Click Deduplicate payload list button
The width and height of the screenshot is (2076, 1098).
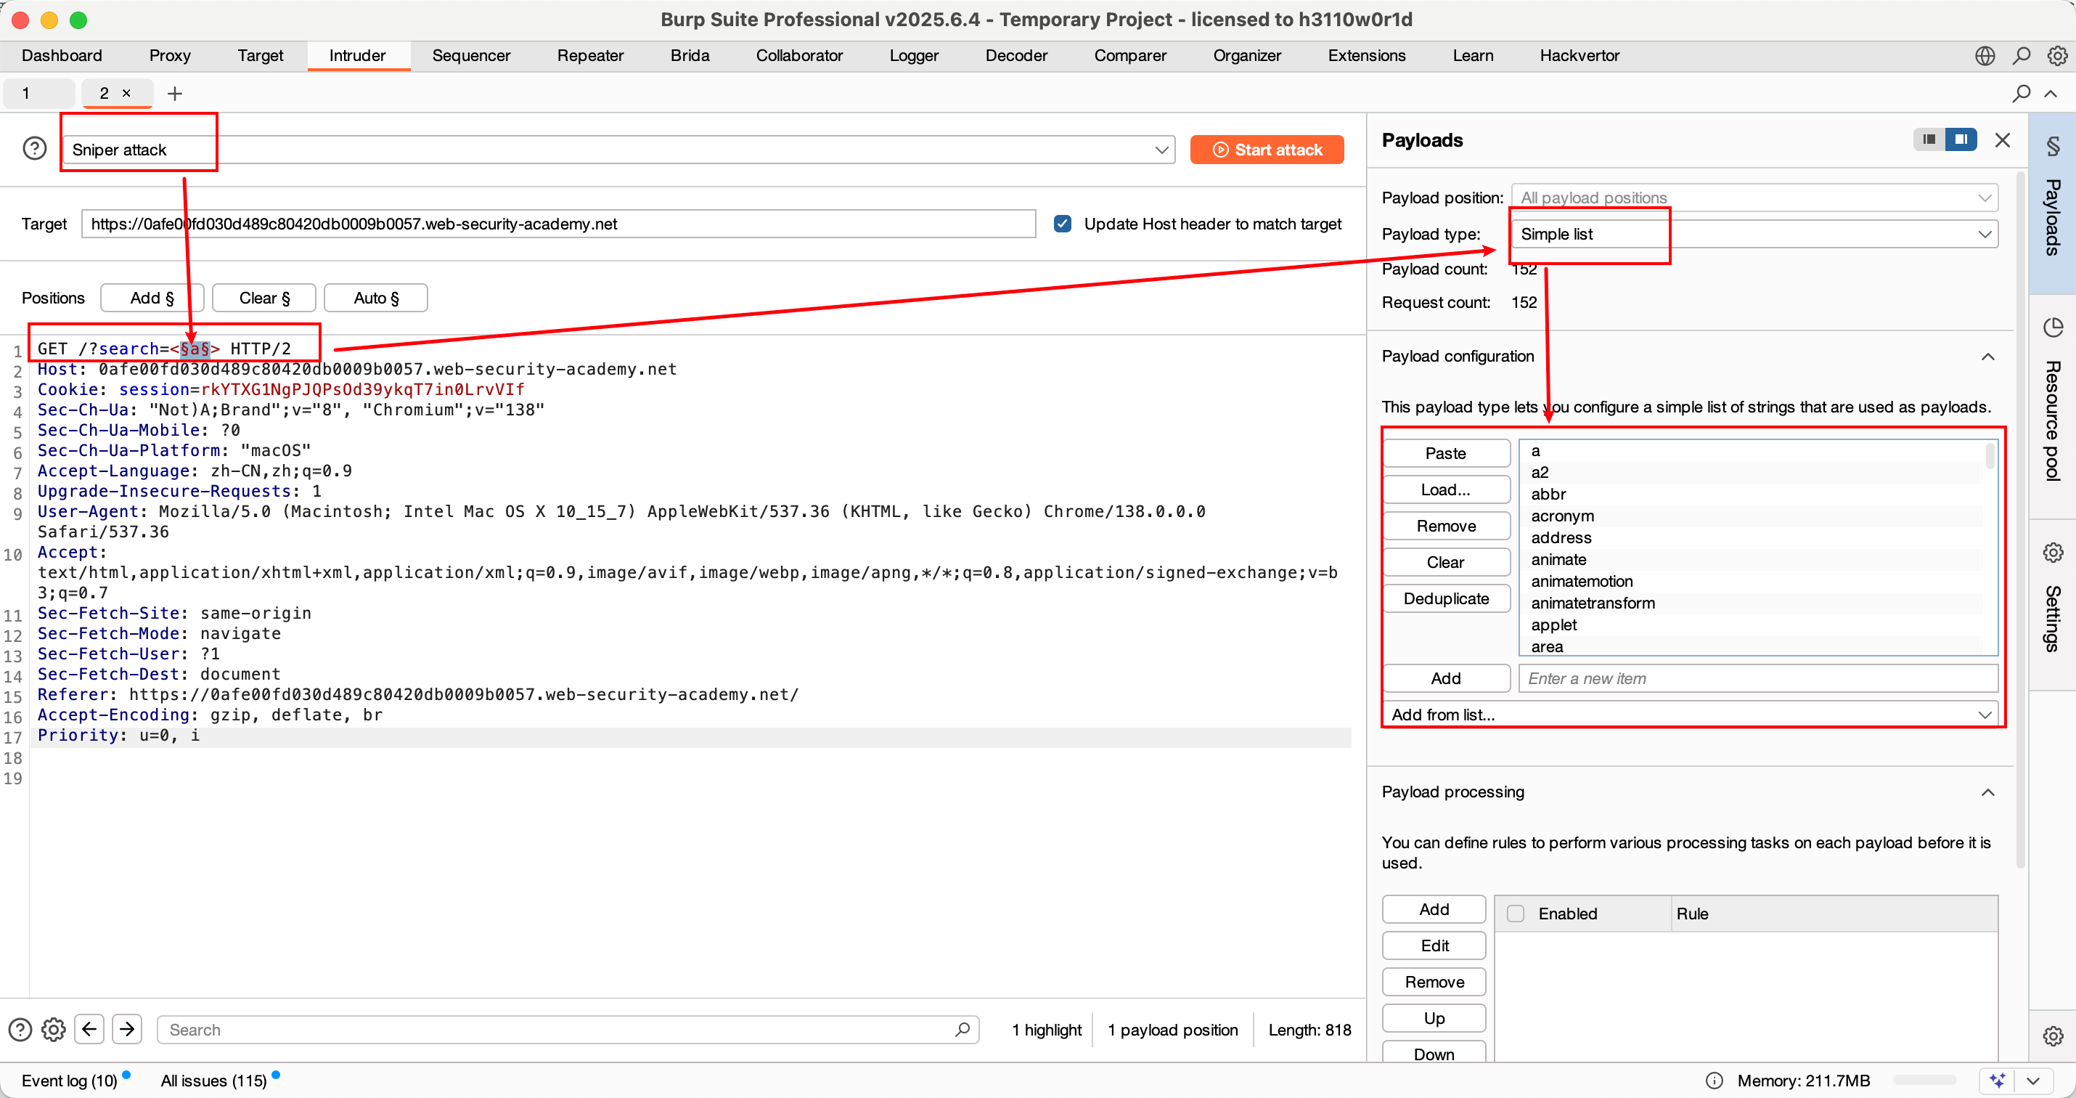[1447, 598]
